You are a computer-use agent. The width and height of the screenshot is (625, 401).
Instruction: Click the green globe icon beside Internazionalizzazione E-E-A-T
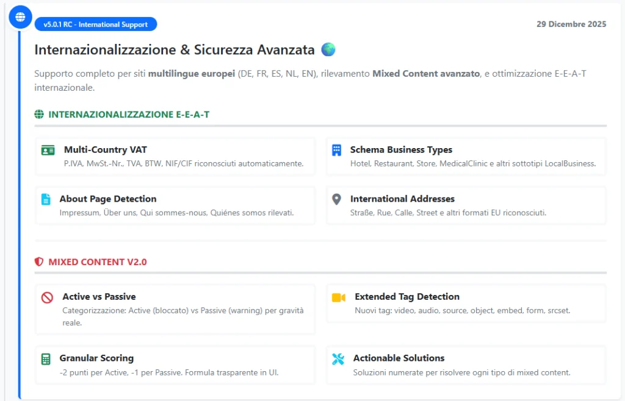(39, 114)
